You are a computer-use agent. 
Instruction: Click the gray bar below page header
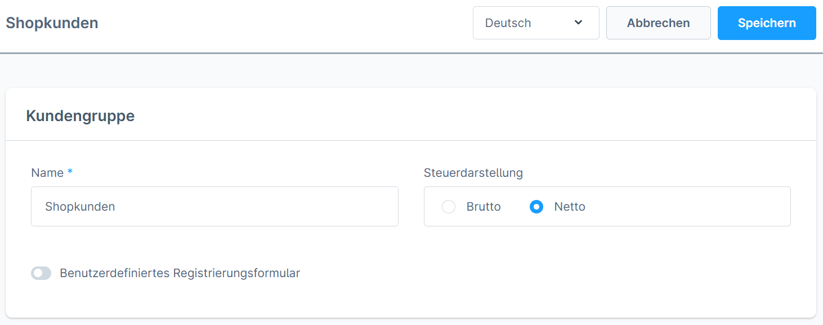pos(411,54)
